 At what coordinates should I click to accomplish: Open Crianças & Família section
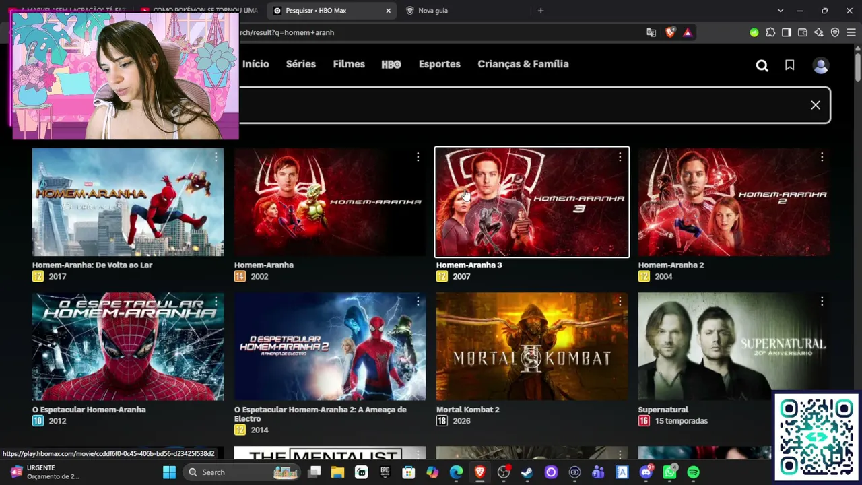[x=523, y=64]
